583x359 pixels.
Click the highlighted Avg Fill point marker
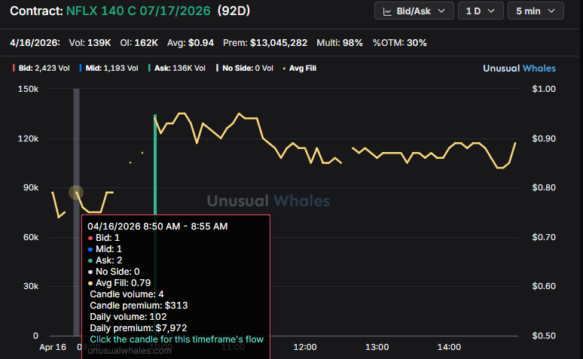pyautogui.click(x=76, y=193)
